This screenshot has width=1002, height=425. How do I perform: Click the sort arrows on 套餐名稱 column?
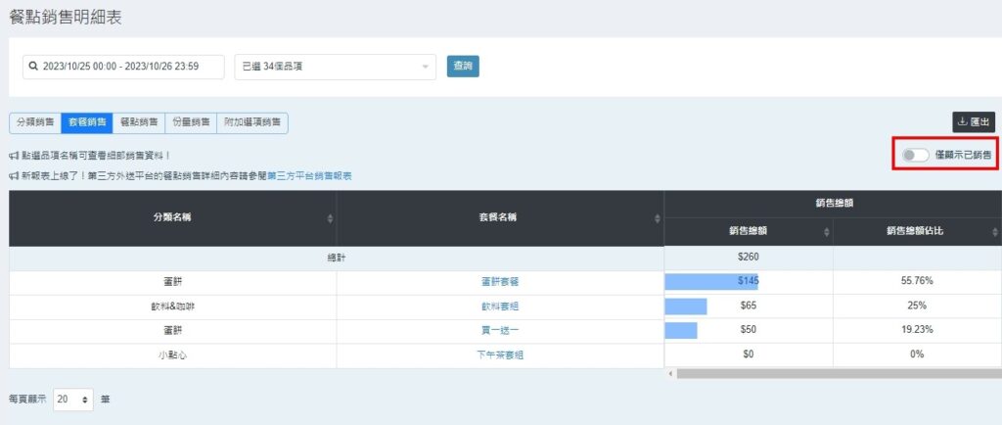(x=657, y=217)
